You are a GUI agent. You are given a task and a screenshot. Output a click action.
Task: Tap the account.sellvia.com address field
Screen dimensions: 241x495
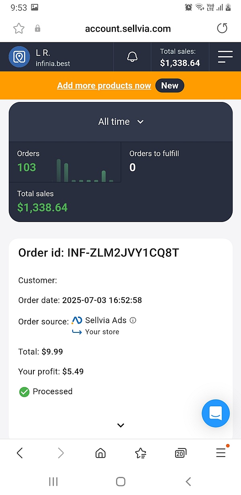point(128,29)
